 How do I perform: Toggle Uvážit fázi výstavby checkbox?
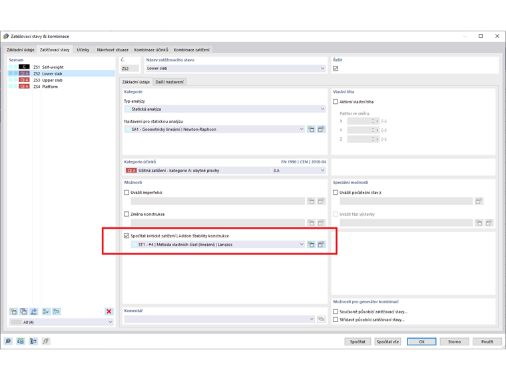pyautogui.click(x=336, y=214)
